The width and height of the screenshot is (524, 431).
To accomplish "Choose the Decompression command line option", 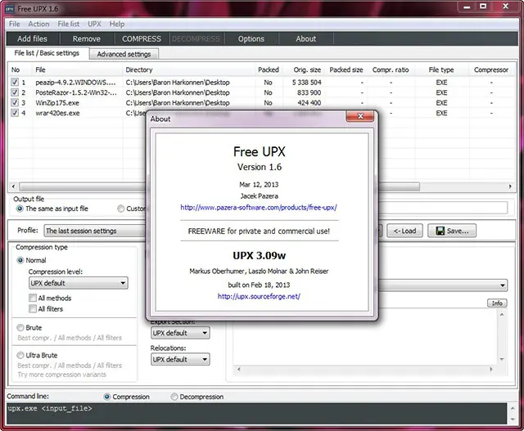I will click(x=175, y=397).
